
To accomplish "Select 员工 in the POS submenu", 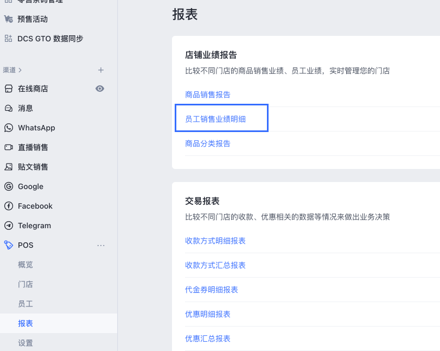I will [x=25, y=304].
